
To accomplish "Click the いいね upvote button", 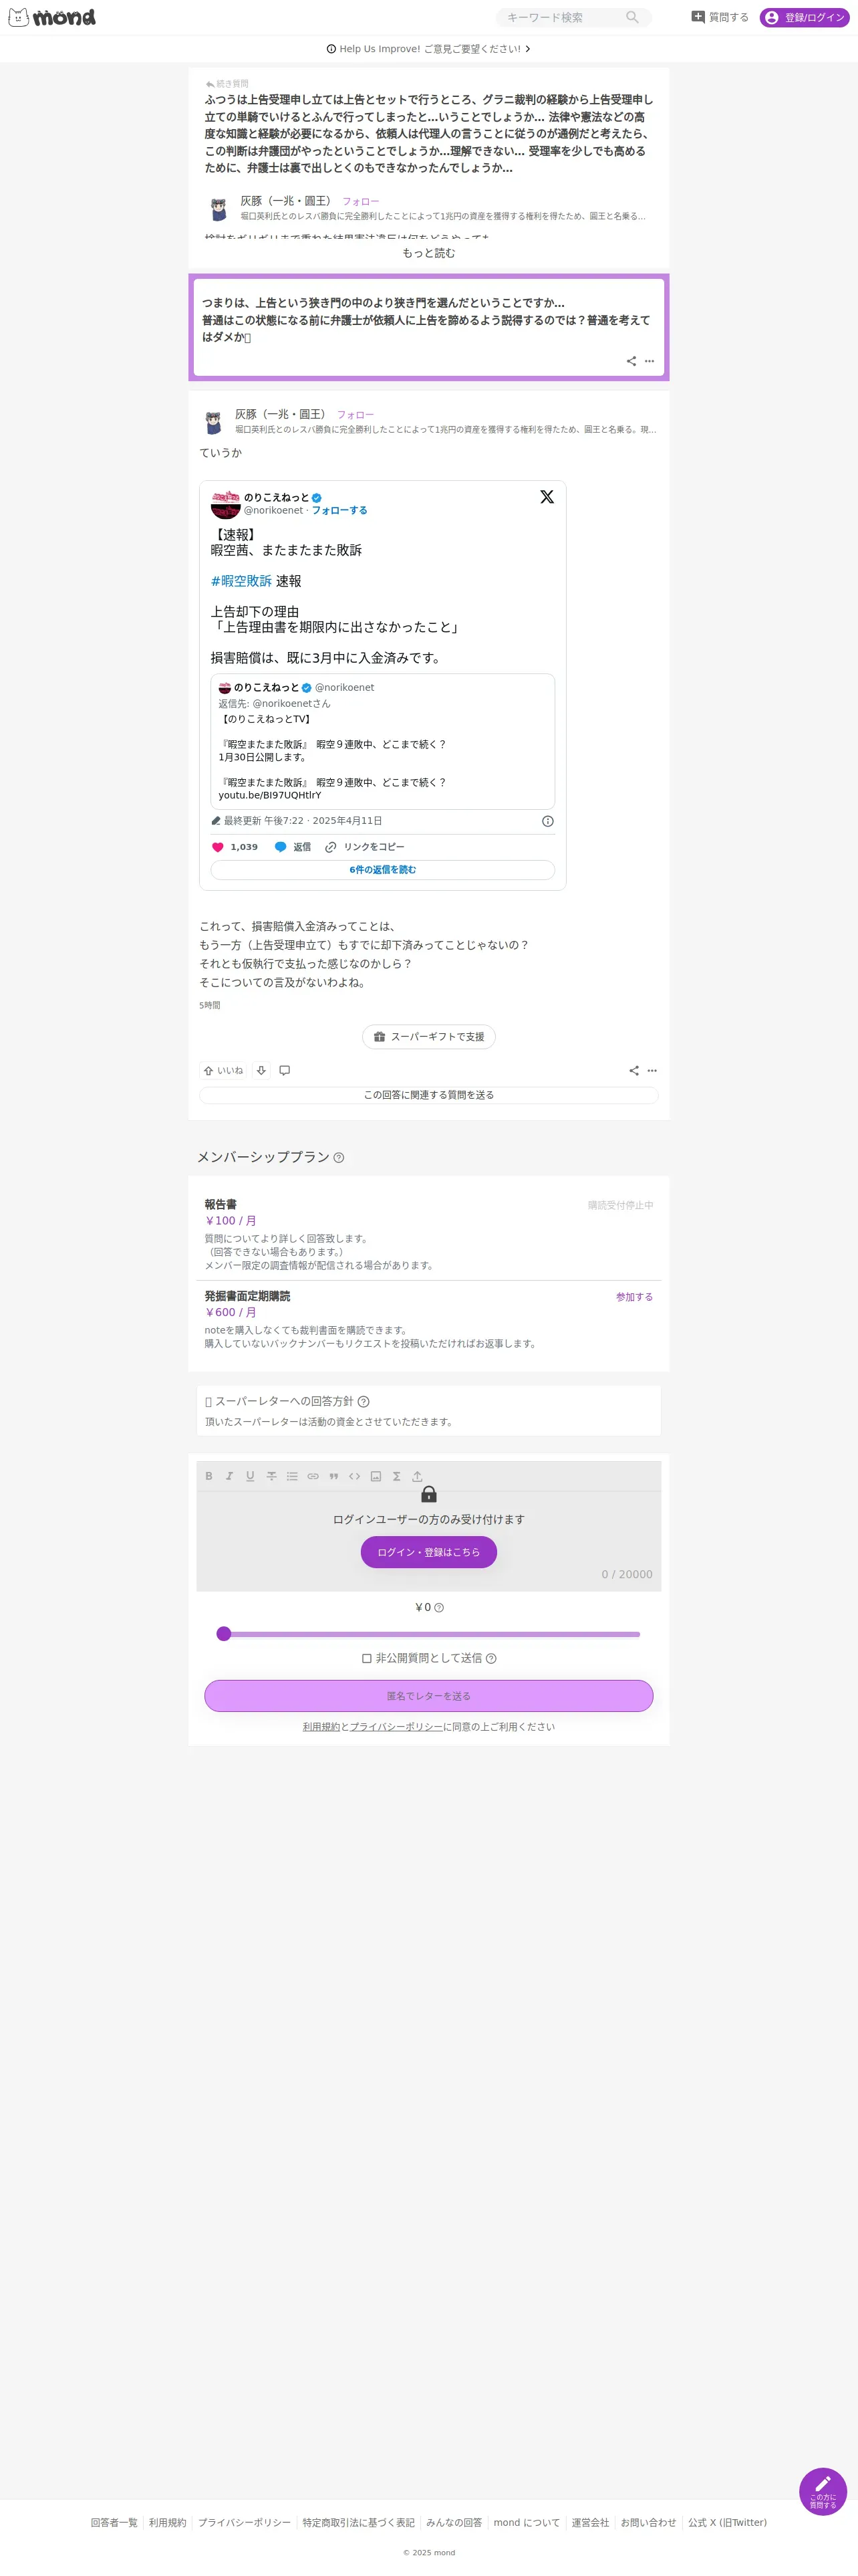I will [224, 1071].
